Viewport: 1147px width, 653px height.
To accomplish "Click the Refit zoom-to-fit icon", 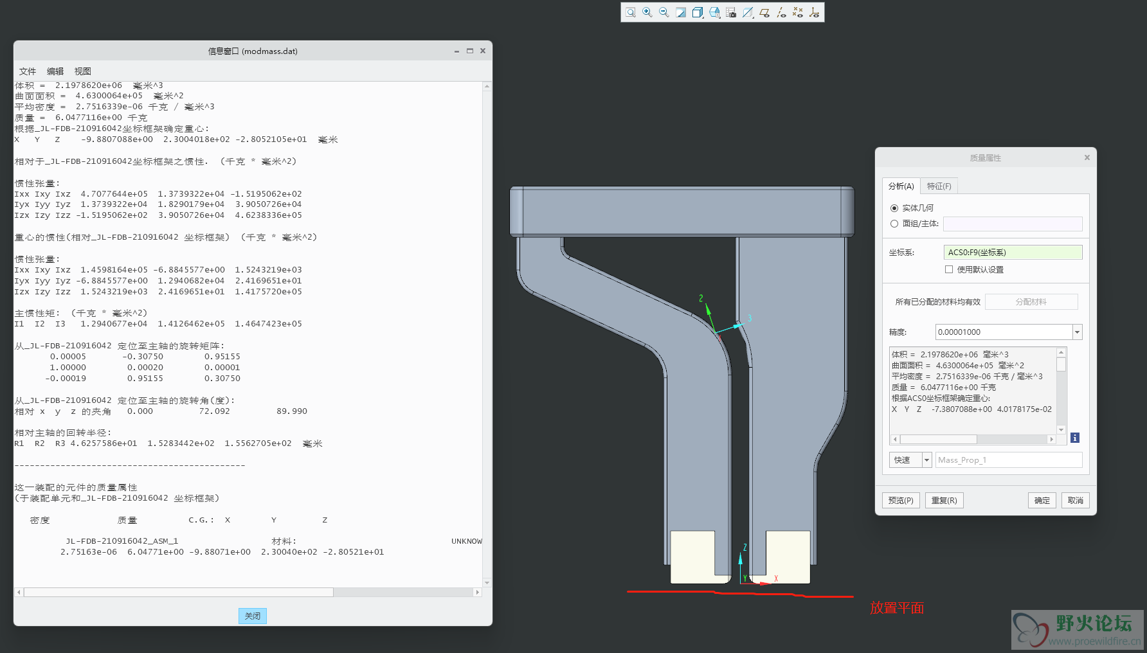I will click(x=631, y=12).
